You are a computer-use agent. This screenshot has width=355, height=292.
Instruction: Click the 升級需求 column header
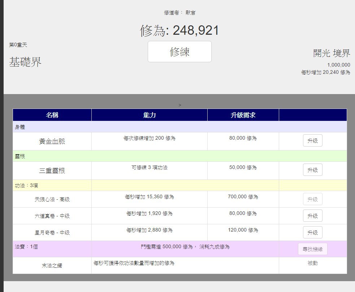[x=243, y=115]
